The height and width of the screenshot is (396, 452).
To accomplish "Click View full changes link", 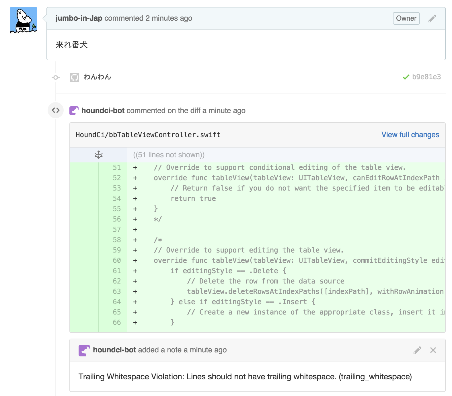I will (x=410, y=135).
